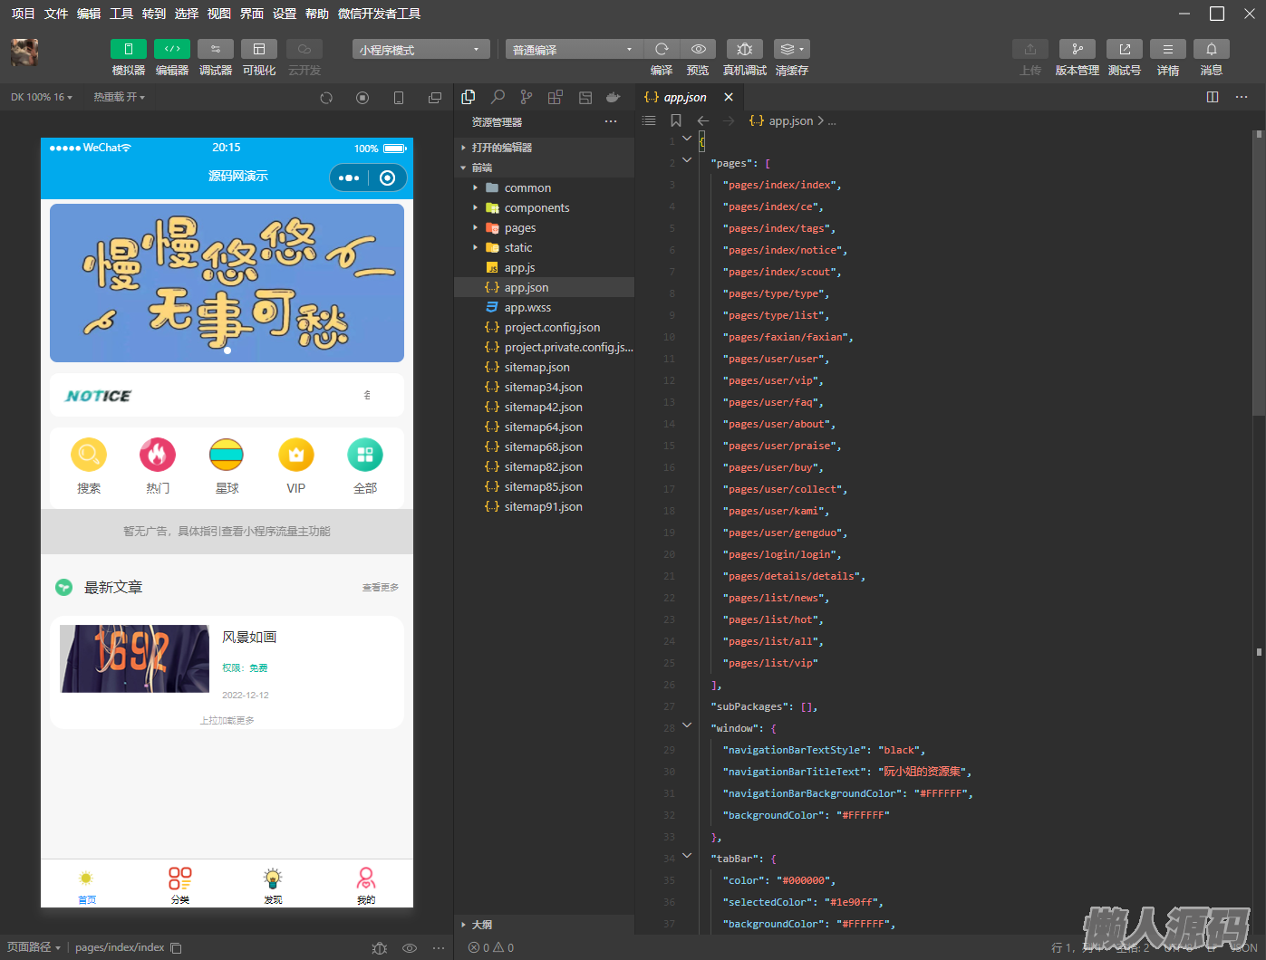Screen dimensions: 1266x960
Task: Open the search icon in sidebar
Action: pos(498,97)
